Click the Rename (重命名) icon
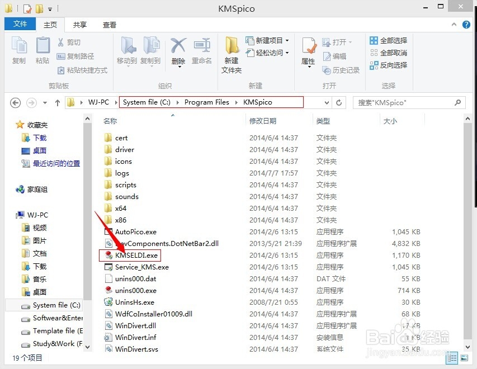This screenshot has height=369, width=477. [202, 46]
